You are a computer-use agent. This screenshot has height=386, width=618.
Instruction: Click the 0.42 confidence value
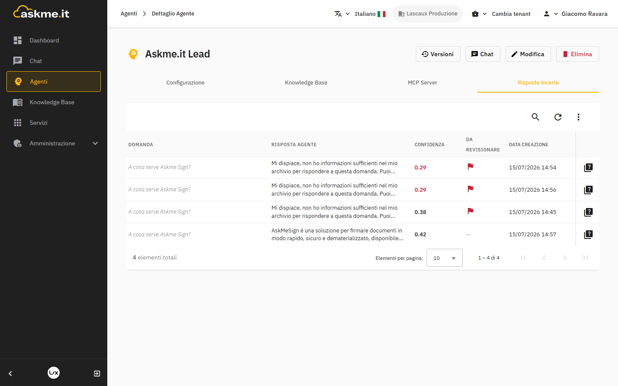click(421, 235)
